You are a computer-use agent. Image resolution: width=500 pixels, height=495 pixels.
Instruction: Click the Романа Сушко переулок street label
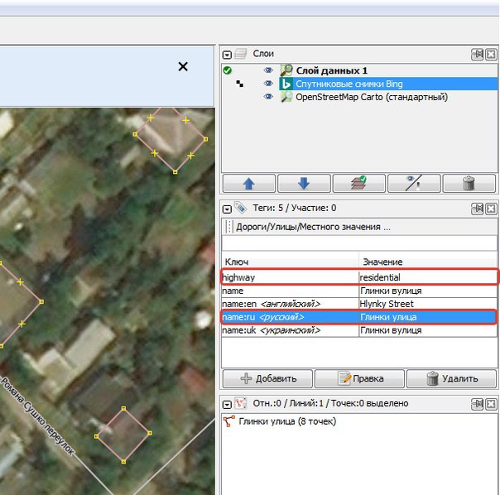coord(37,416)
